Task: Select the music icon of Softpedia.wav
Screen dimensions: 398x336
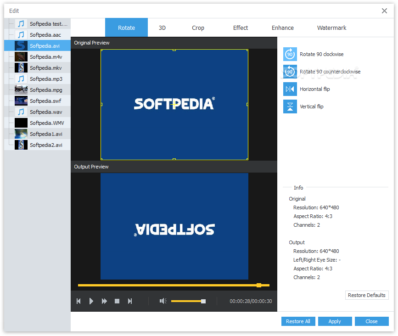Action: tap(21, 112)
